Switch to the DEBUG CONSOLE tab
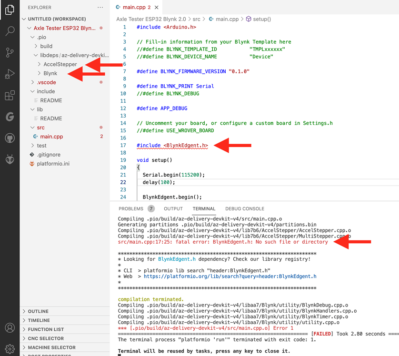 (x=245, y=208)
